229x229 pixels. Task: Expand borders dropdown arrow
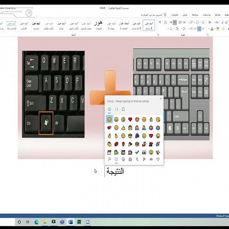(x=168, y=29)
